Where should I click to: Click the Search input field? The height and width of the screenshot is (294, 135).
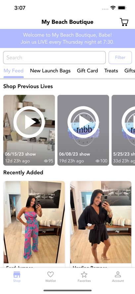click(54, 58)
